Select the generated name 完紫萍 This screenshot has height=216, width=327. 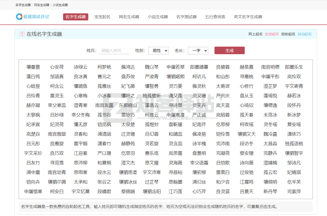click(x=294, y=191)
